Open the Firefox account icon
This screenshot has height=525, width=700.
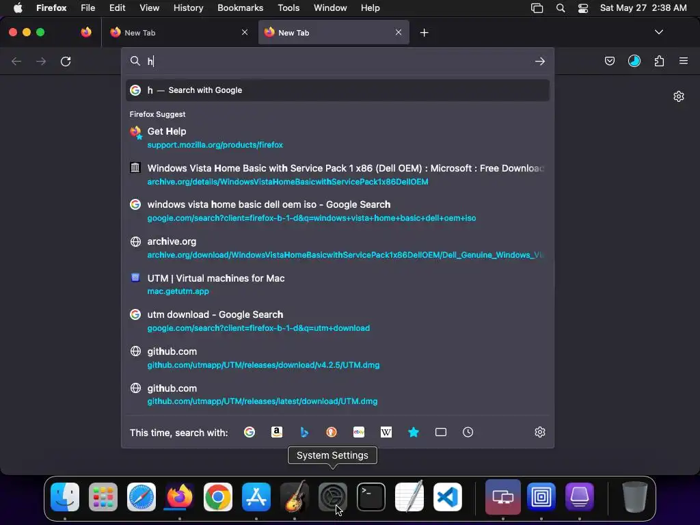[634, 61]
